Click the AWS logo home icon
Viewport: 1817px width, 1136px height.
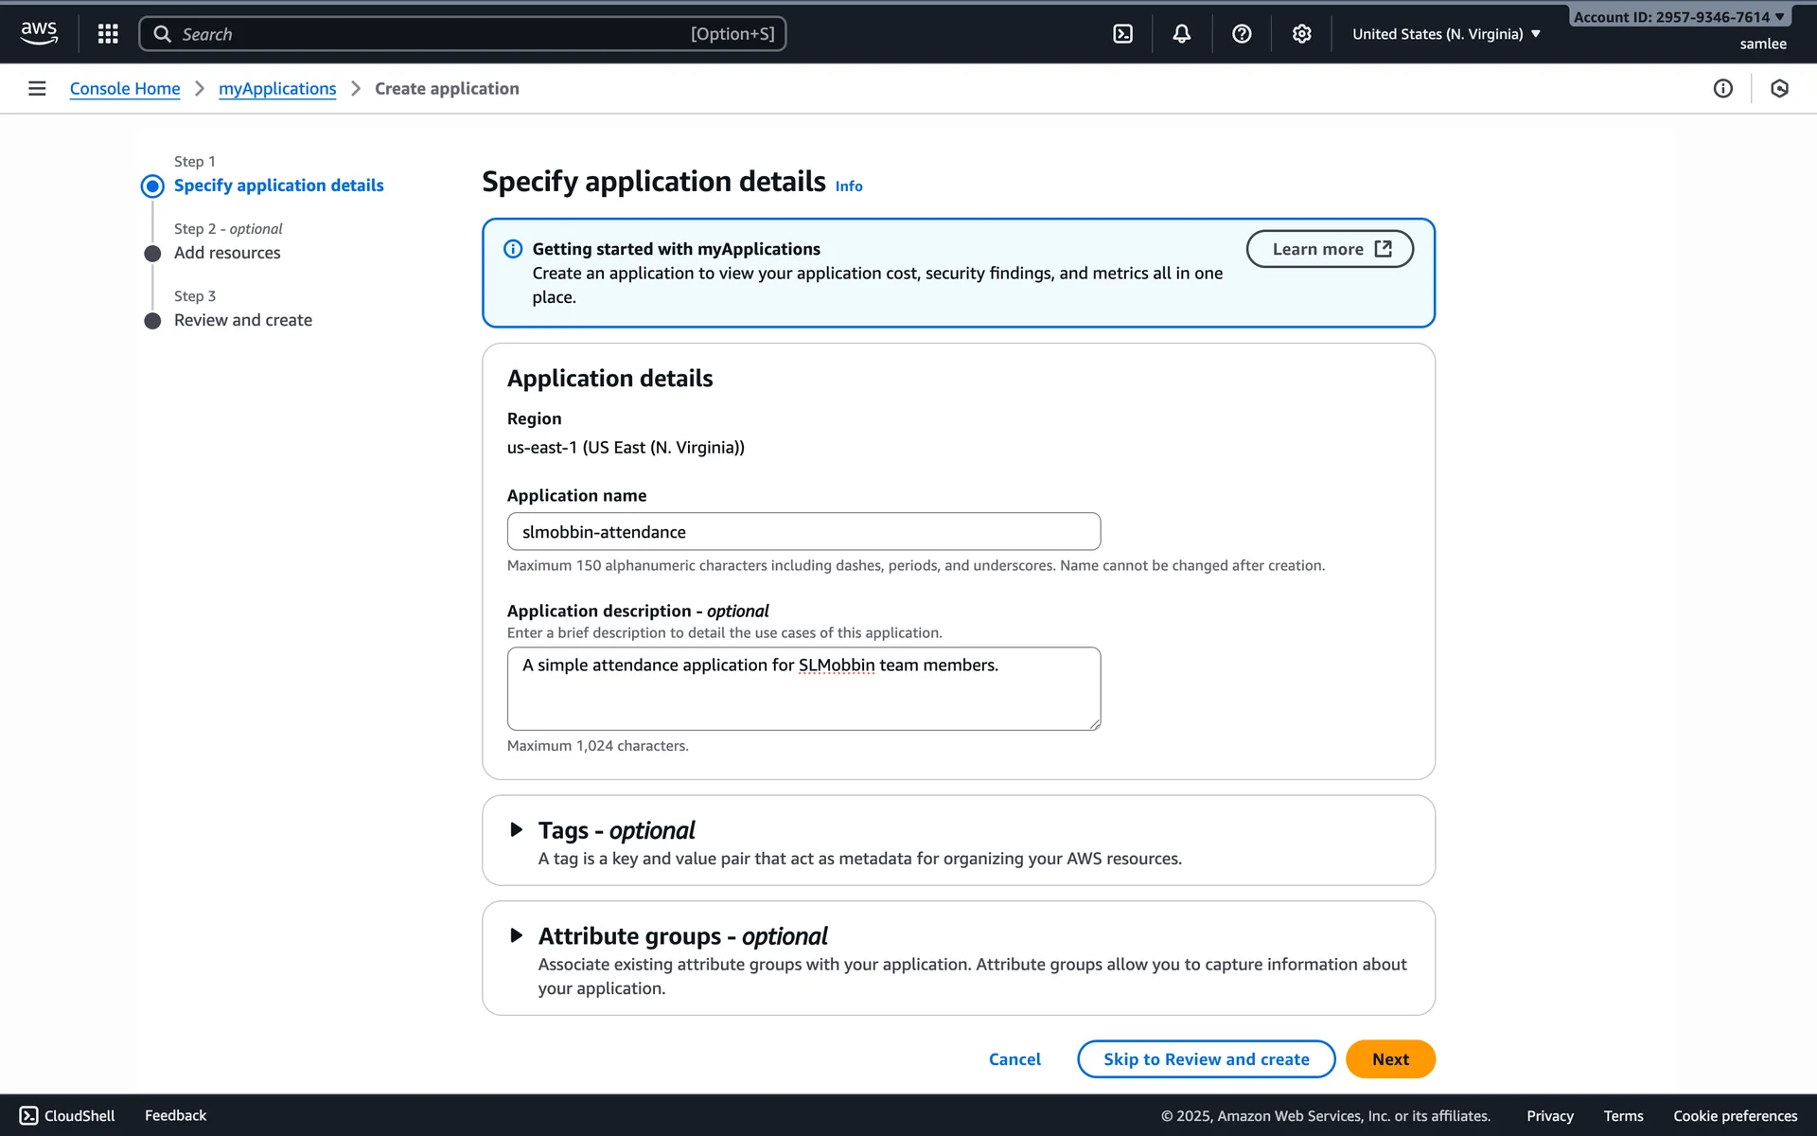[39, 33]
